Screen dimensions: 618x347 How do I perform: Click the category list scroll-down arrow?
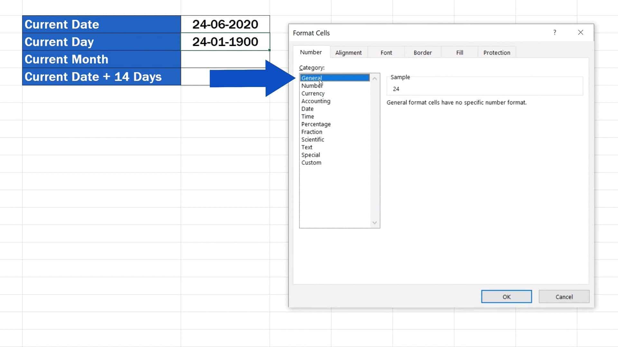click(374, 222)
